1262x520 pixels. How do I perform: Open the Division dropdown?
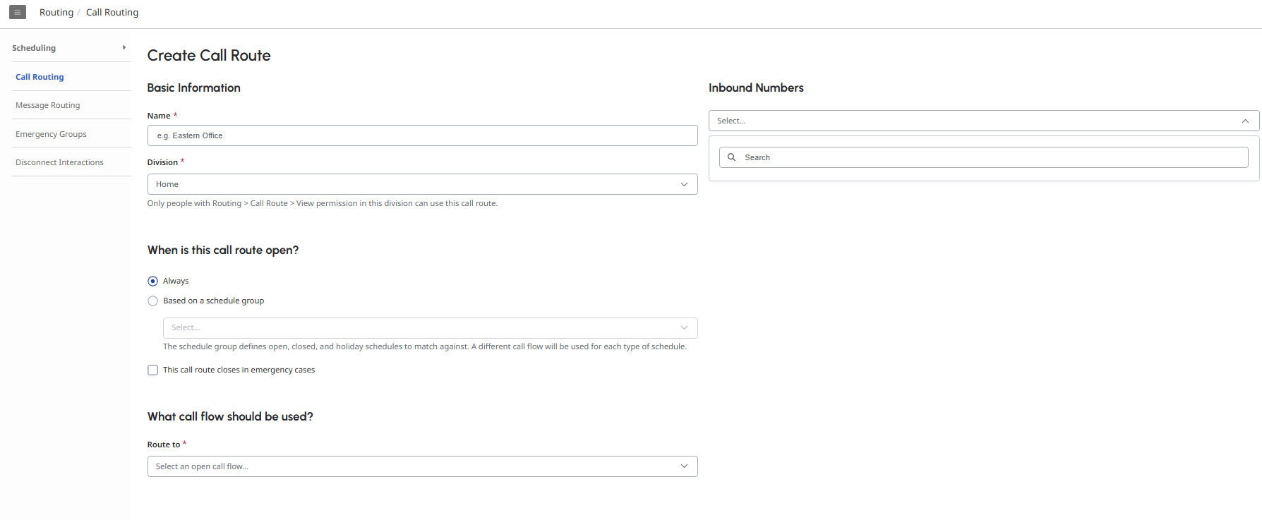(x=422, y=184)
